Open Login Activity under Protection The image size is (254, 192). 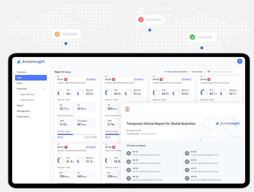point(27,100)
